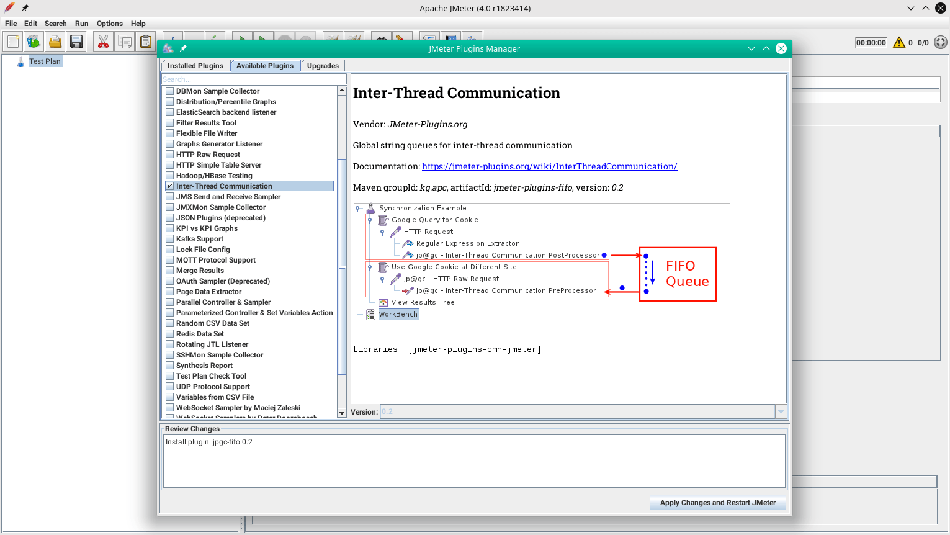Click the Plugins Manager window icon
Screen dimensions: 950x535
[x=168, y=48]
